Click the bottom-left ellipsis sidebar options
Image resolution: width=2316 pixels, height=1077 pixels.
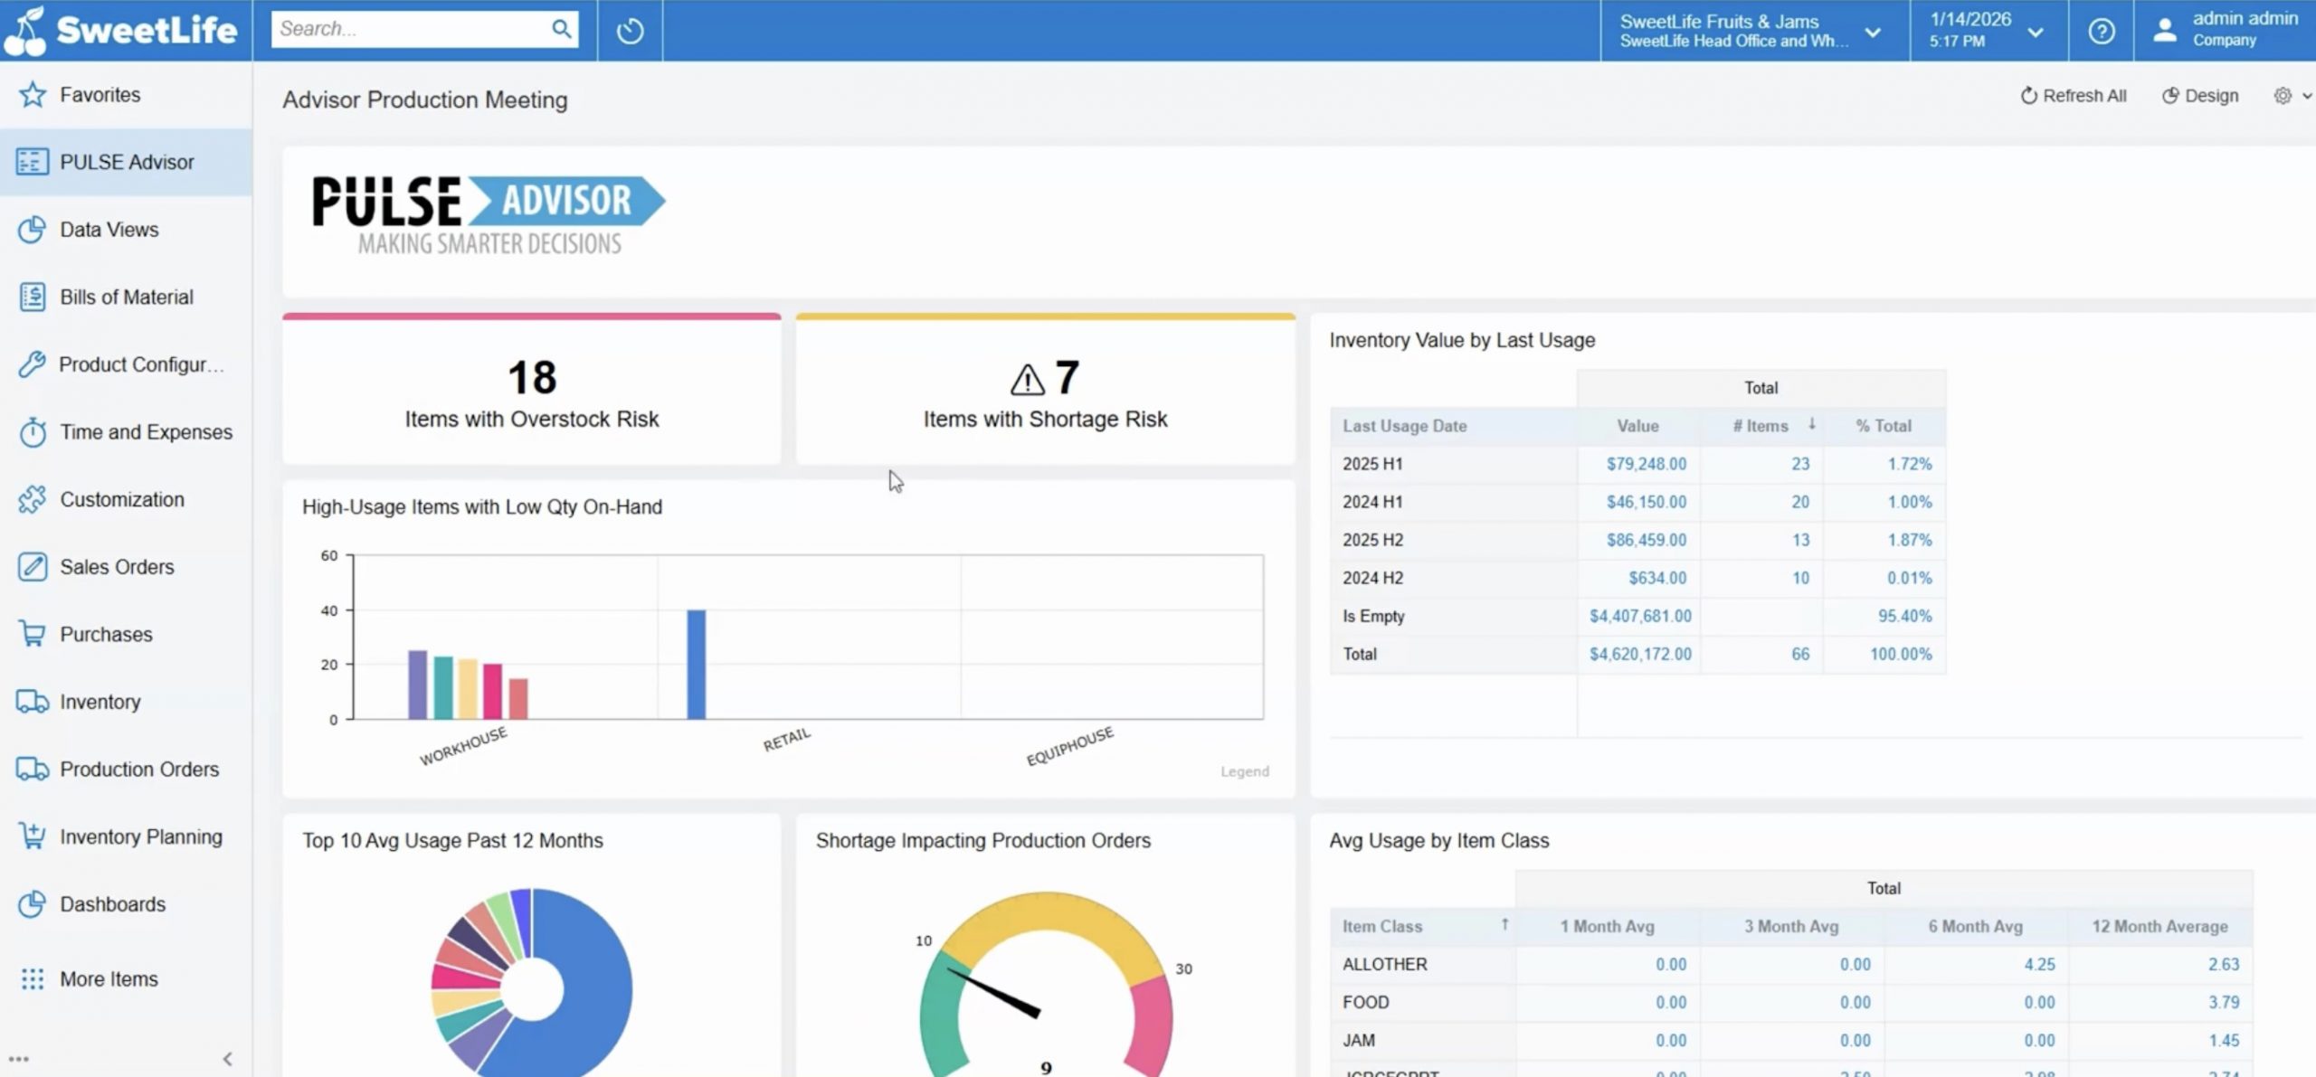click(x=19, y=1058)
